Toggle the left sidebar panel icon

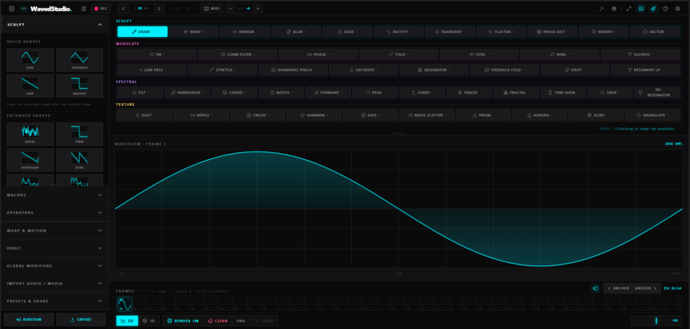point(12,8)
